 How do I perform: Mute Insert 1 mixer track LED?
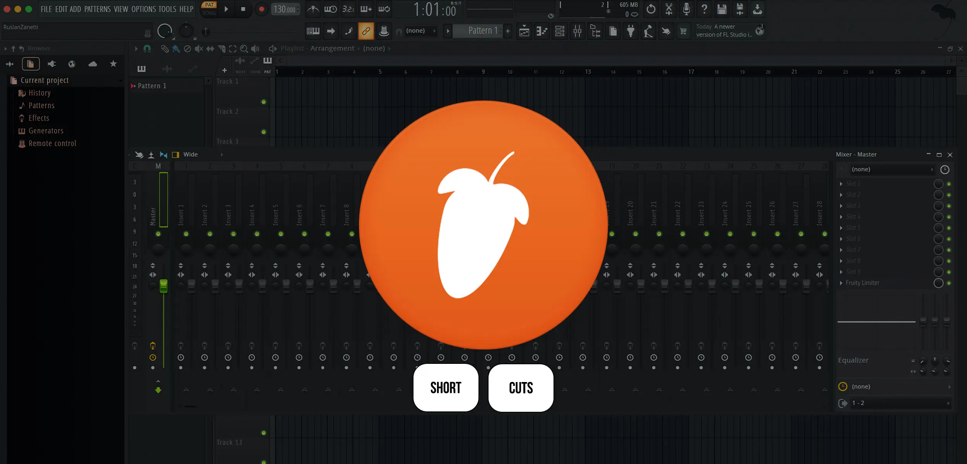pos(186,234)
